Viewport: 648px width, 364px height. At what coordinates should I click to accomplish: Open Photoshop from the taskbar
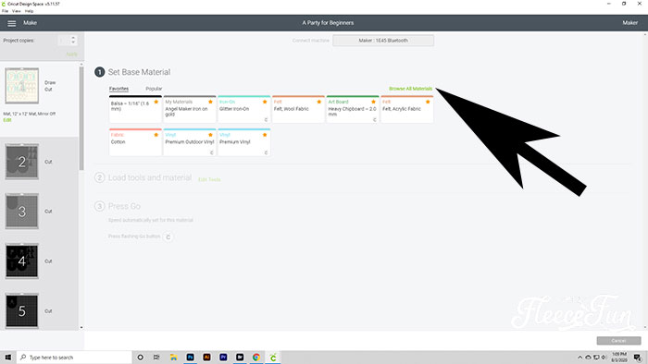[x=190, y=358]
